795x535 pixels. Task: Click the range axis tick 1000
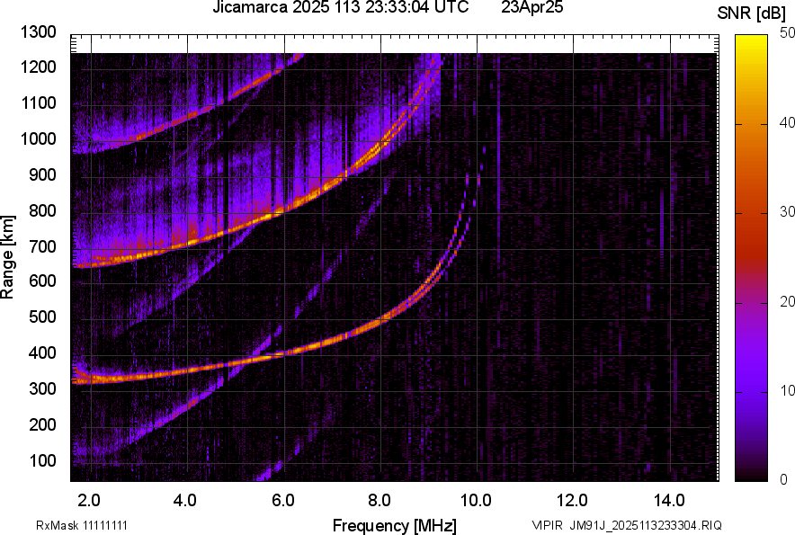click(x=38, y=138)
